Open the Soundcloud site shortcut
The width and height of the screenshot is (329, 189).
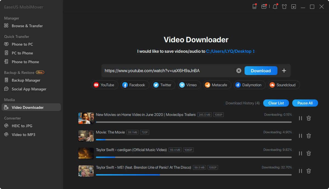tap(284, 85)
